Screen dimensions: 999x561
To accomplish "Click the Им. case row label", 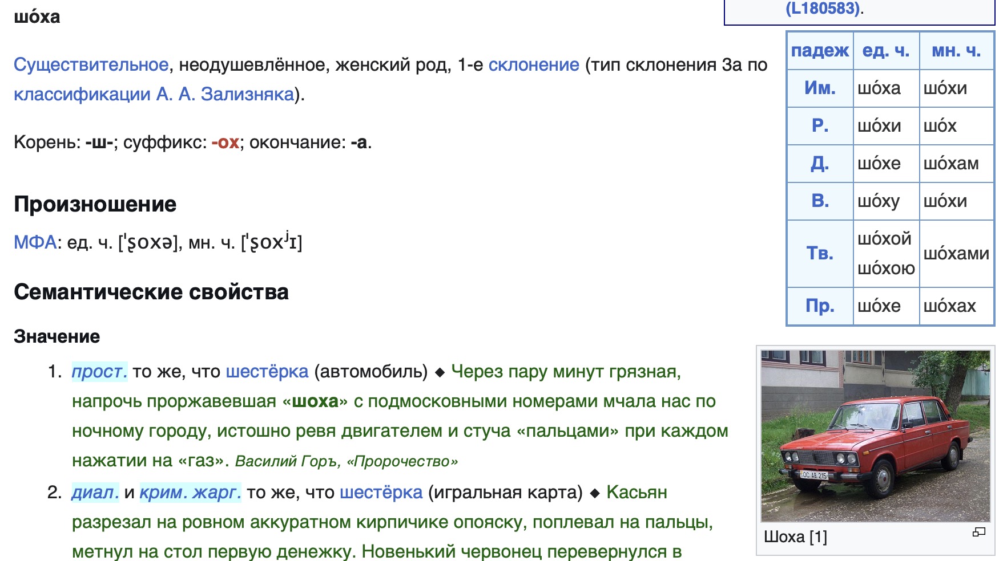I will pyautogui.click(x=820, y=88).
